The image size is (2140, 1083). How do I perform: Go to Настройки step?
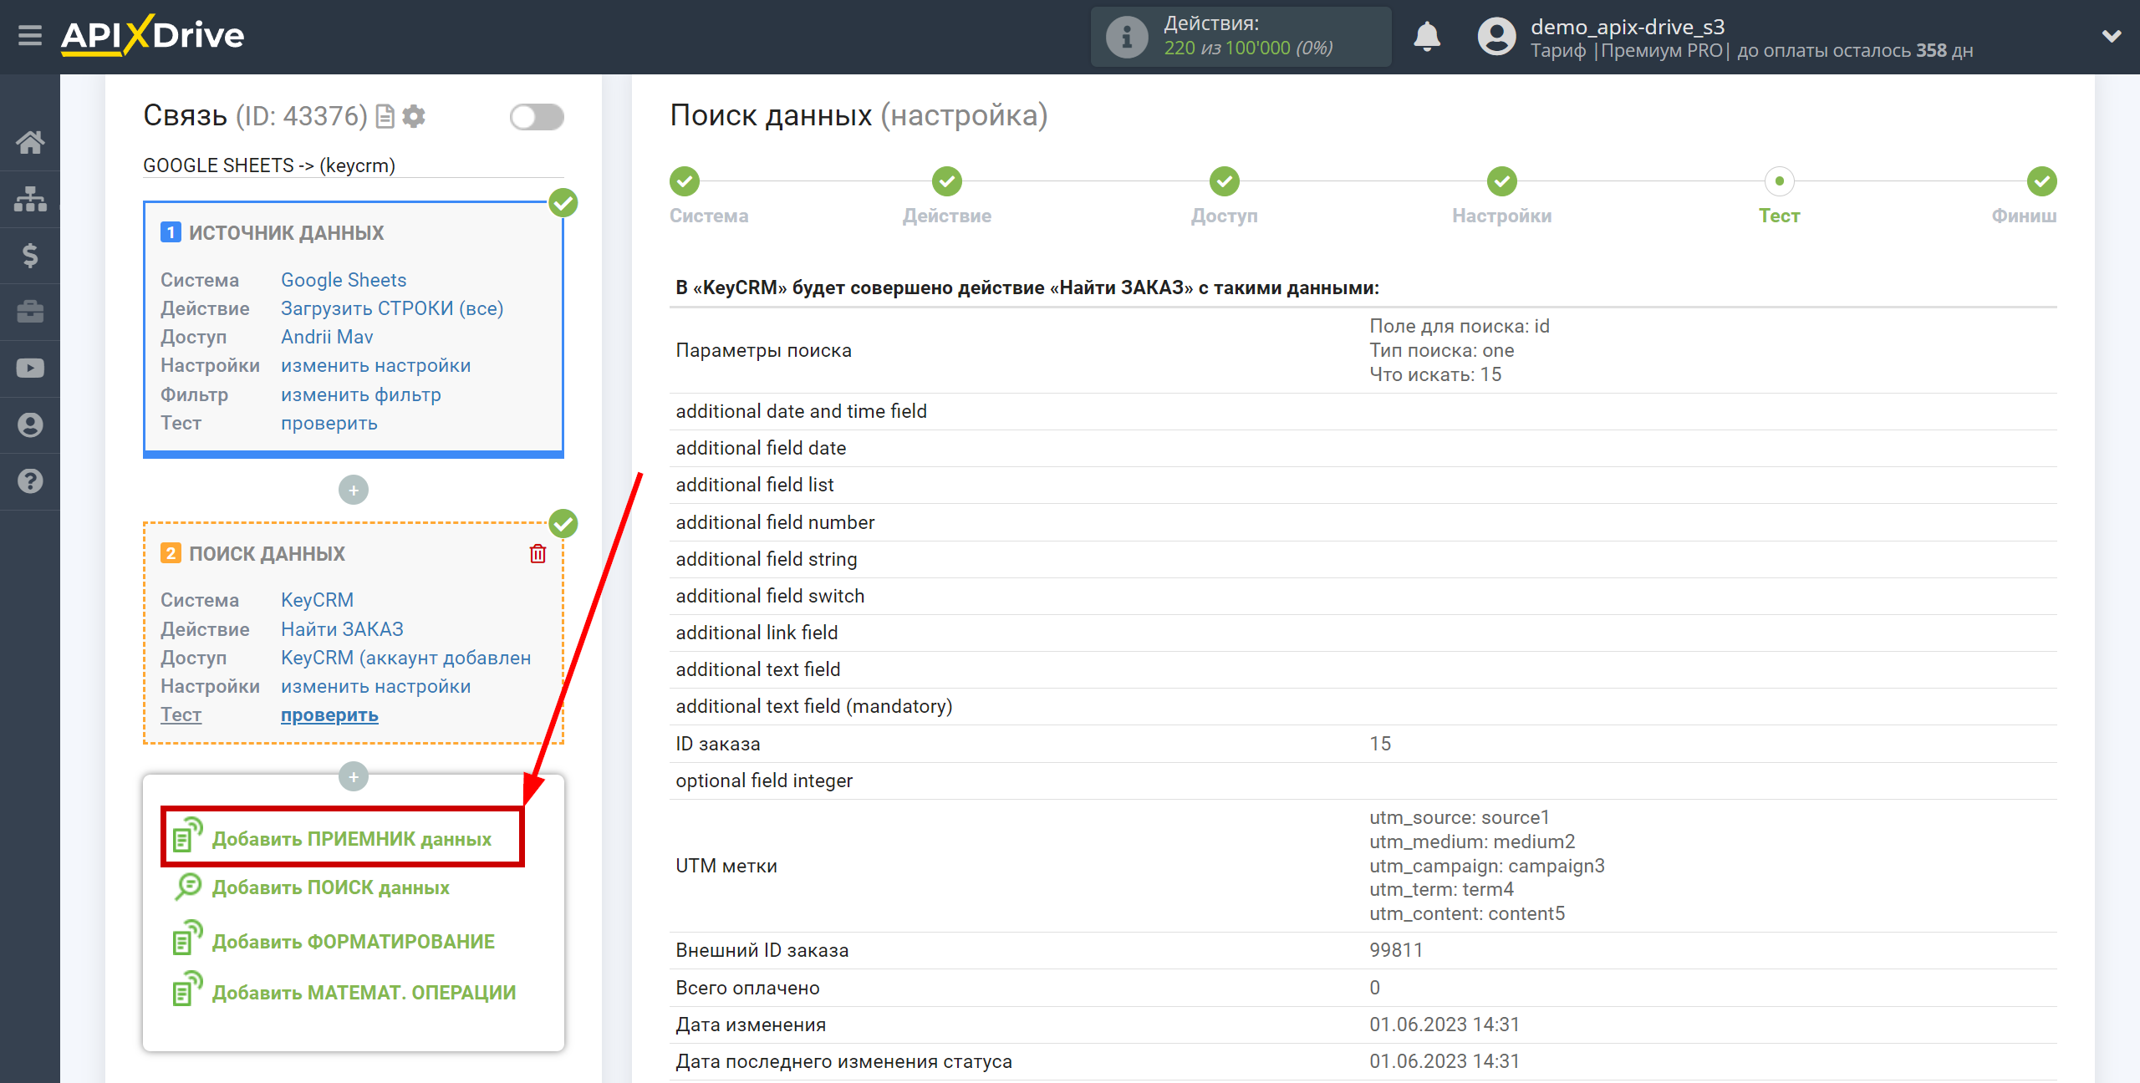point(1501,181)
